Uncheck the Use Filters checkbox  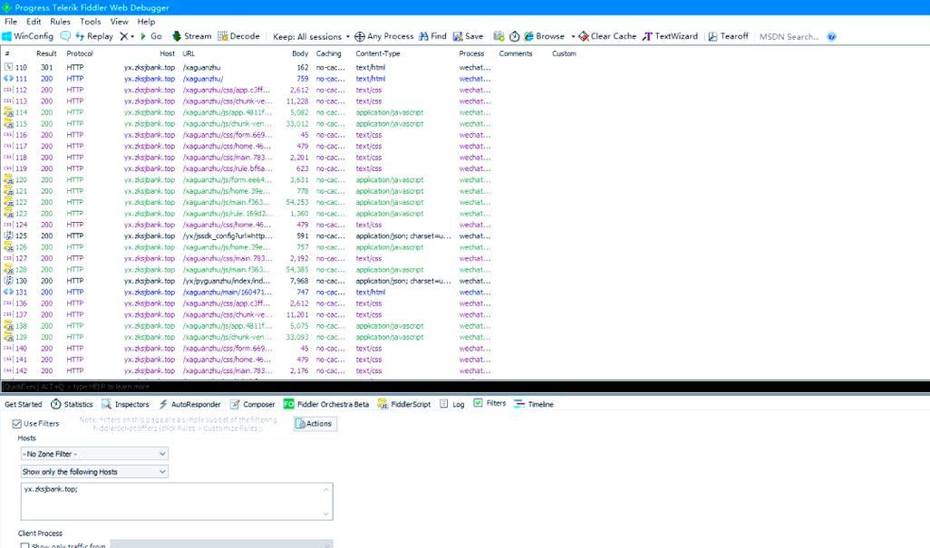point(17,424)
